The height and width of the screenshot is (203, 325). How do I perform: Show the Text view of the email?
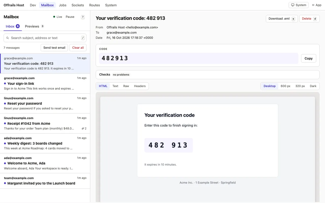click(x=115, y=86)
